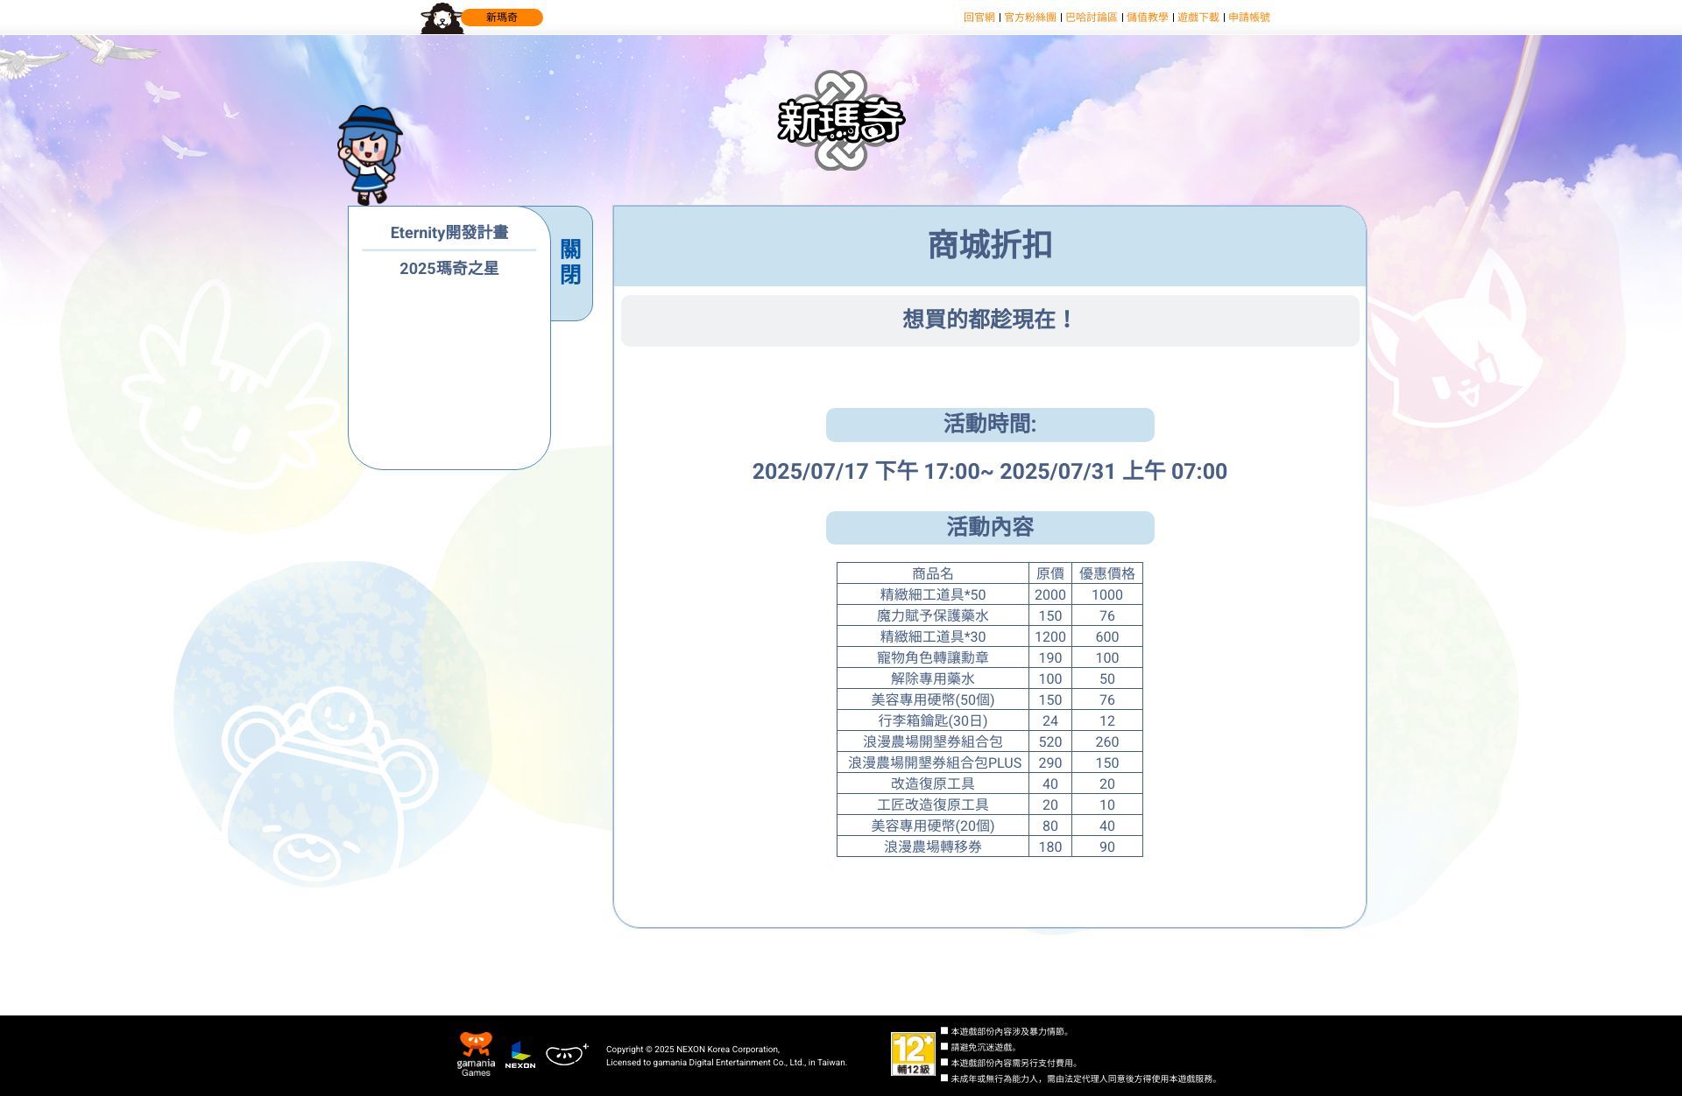Screen dimensions: 1682x1096
Task: Click the event date range text
Action: tap(990, 472)
